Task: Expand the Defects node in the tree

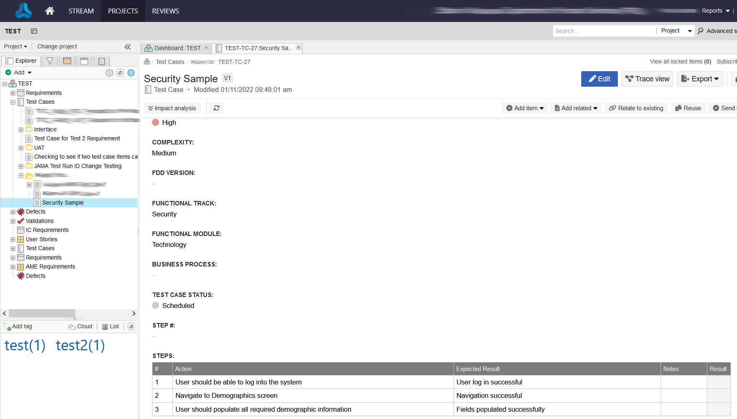Action: pyautogui.click(x=13, y=212)
